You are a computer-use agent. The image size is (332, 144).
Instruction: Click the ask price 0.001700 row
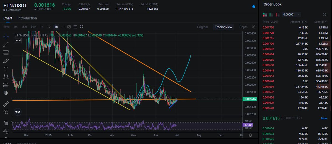pyautogui.click(x=295, y=43)
